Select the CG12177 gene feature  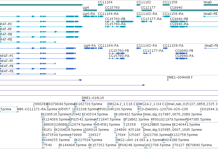(146, 10)
